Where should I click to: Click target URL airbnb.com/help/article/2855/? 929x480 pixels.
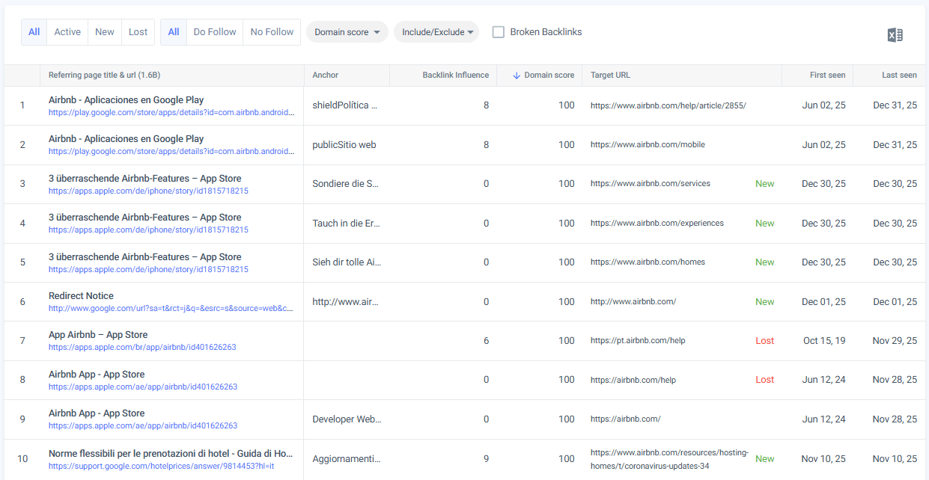tap(668, 106)
